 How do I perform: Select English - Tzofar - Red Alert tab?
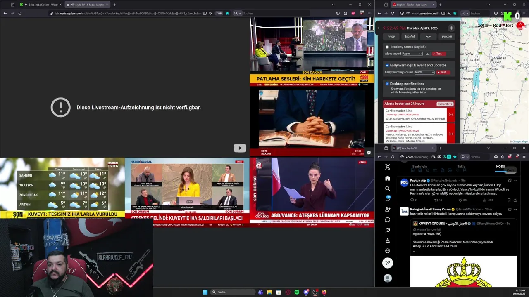click(x=413, y=5)
